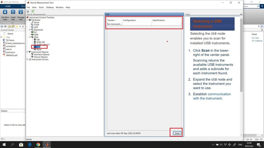The image size is (264, 148).
Task: Select the UDP hardware node
Action: click(36, 27)
